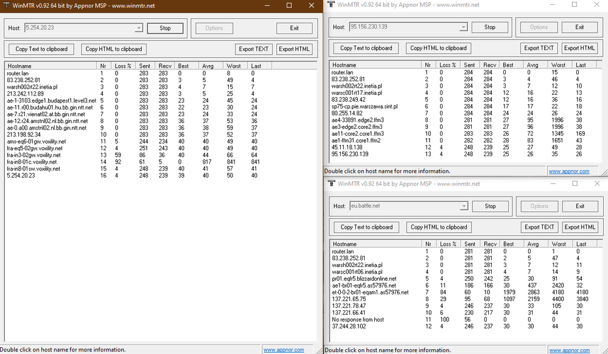Click the Worst column header in the eu.battle.net window
608x354 pixels.
(x=558, y=244)
